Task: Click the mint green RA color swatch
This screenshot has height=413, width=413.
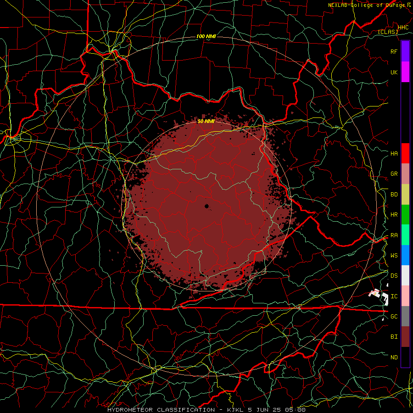Action: coord(405,235)
